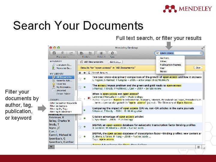The image size is (216, 162).
Task: Open Literature Search in the sidebar
Action: click(62, 65)
